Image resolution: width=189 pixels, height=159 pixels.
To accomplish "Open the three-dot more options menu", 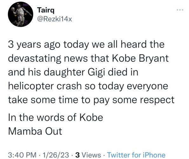I will (x=180, y=10).
